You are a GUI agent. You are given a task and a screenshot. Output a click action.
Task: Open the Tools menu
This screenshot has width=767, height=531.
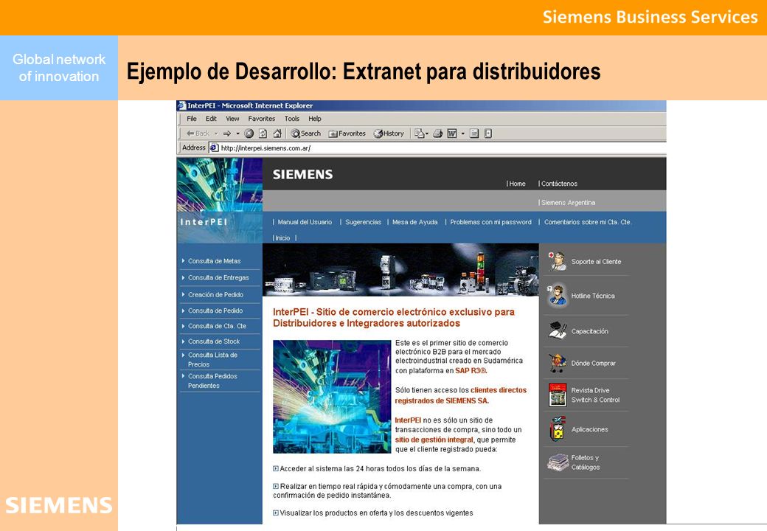(x=292, y=119)
